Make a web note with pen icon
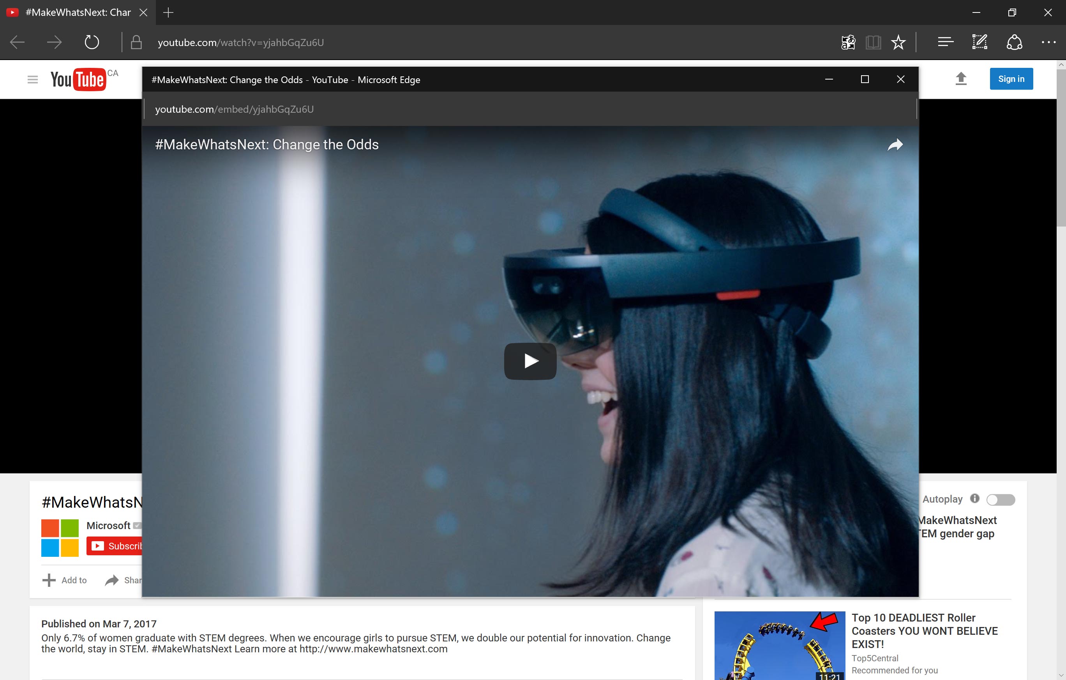This screenshot has width=1066, height=680. [980, 42]
